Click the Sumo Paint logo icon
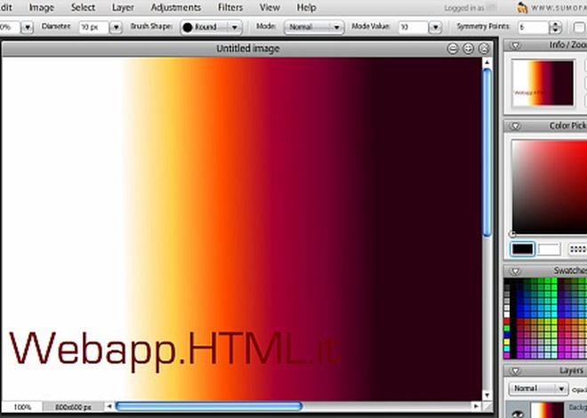587x418 pixels. 522,7
